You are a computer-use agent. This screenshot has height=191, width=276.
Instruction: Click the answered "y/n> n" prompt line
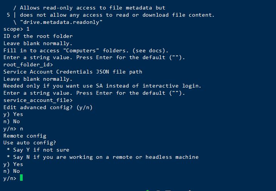tap(13, 129)
